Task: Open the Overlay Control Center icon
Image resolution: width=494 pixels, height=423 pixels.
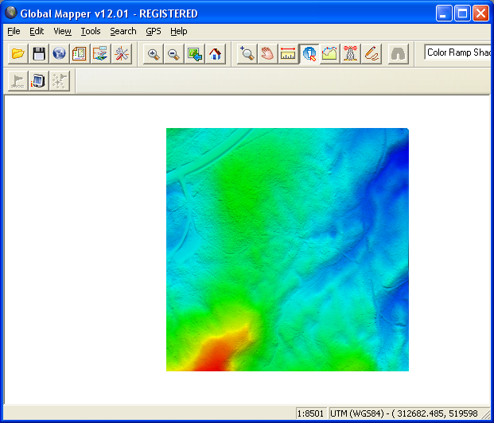Action: click(x=80, y=54)
